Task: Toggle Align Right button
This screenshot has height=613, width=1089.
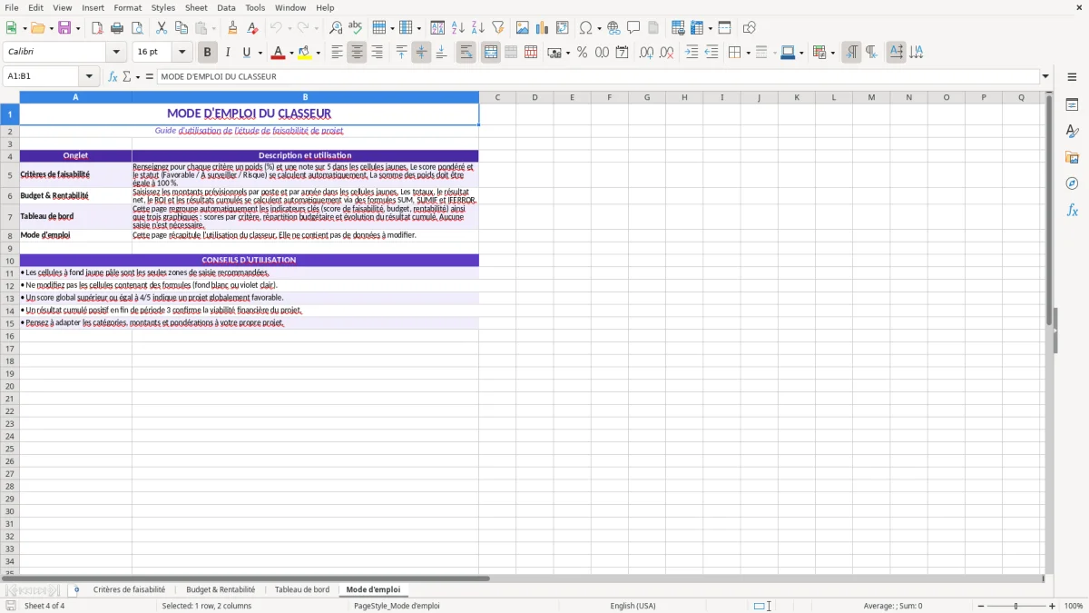Action: [x=377, y=53]
